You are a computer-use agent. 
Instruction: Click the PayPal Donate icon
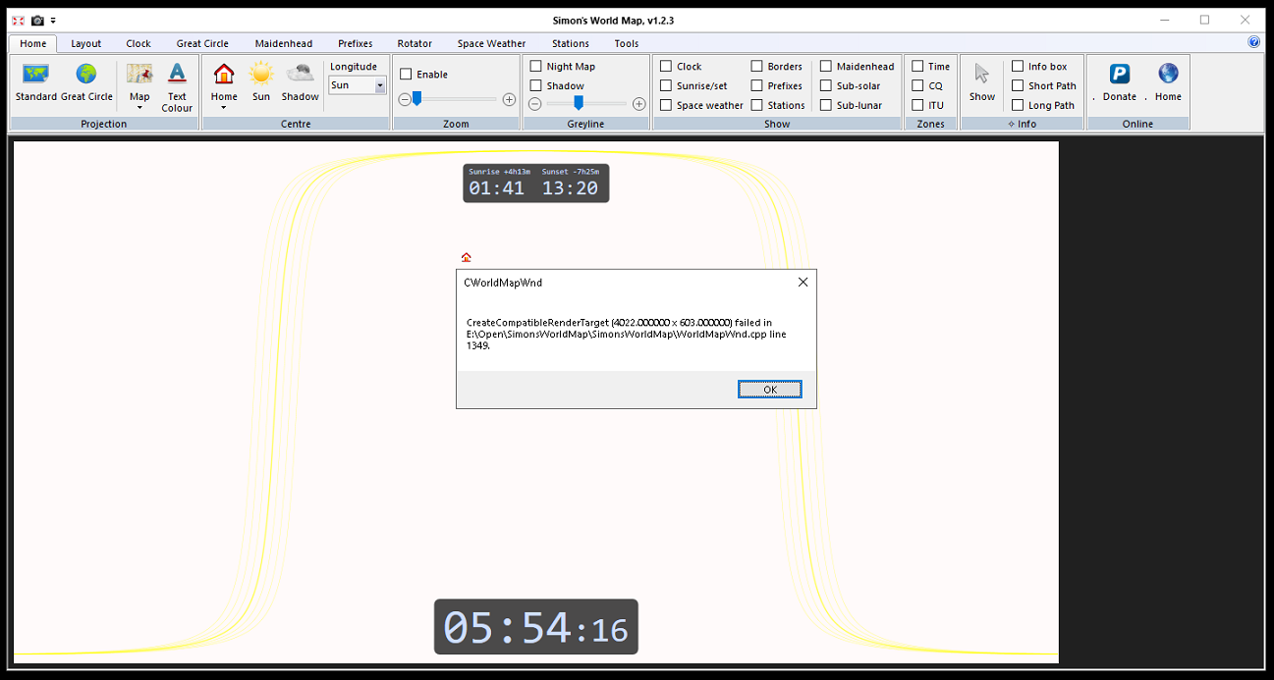point(1119,75)
